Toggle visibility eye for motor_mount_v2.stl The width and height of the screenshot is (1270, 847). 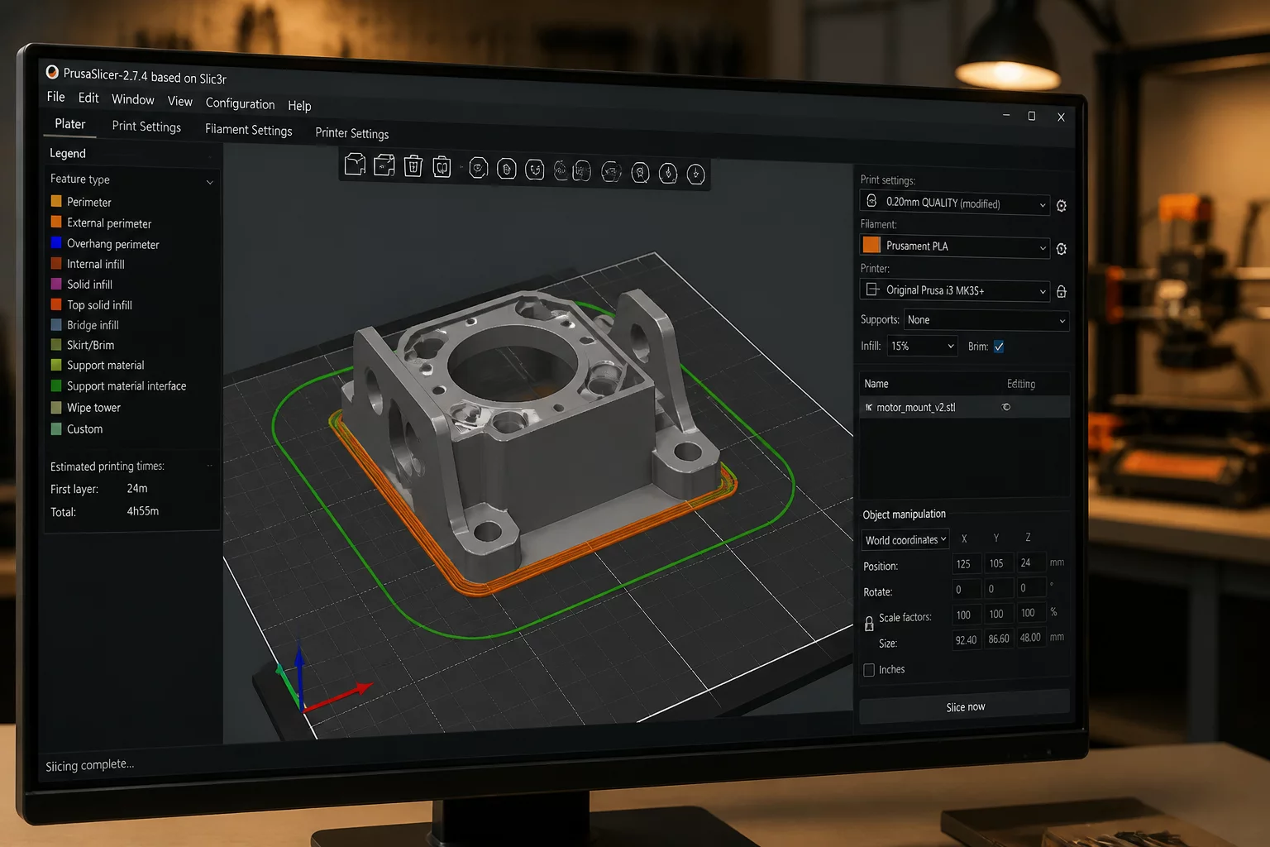1006,407
